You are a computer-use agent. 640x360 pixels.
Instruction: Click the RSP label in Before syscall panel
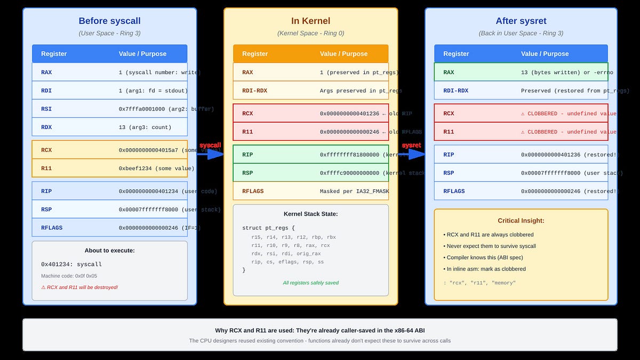pyautogui.click(x=46, y=210)
